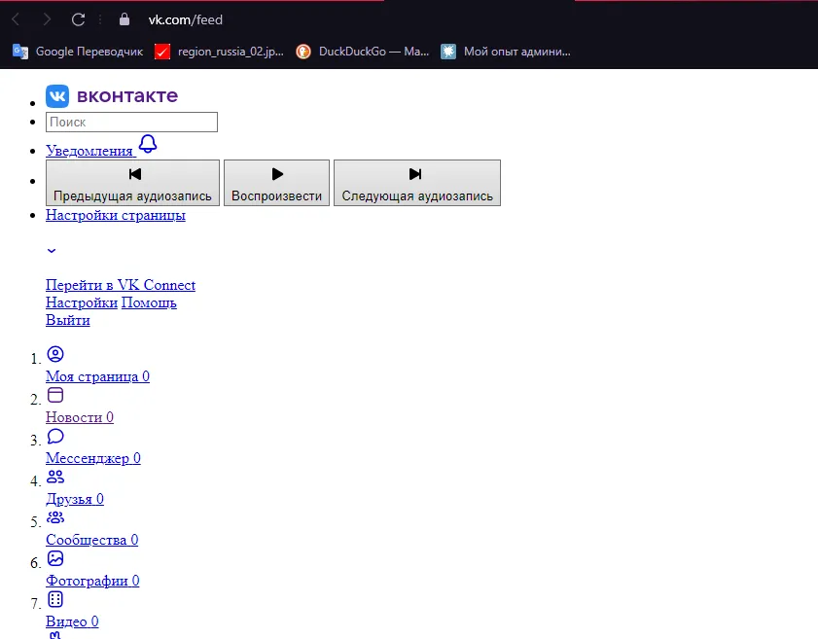Click the Видео film icon

[x=55, y=599]
